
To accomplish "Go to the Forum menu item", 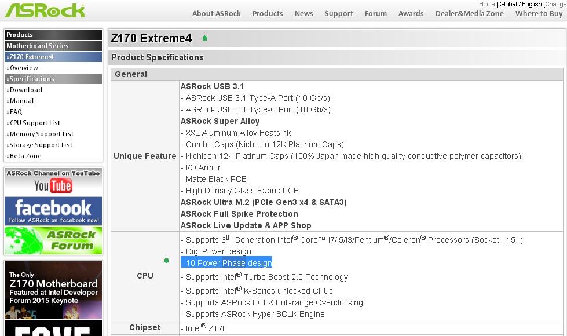I will 376,14.
